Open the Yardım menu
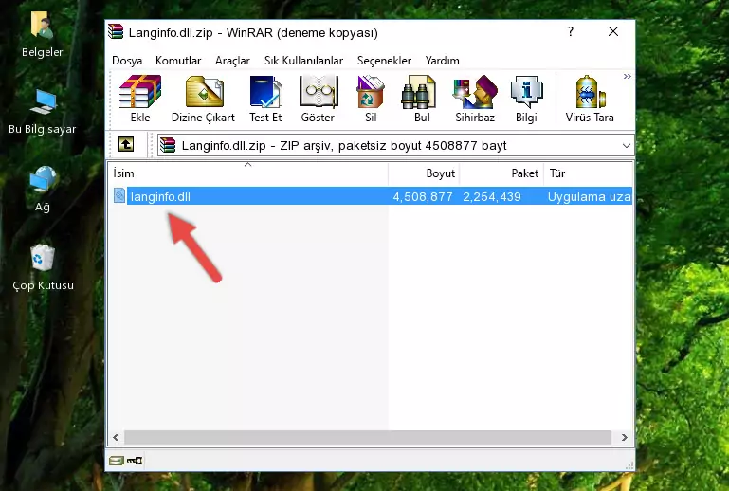The height and width of the screenshot is (491, 729). click(x=442, y=61)
